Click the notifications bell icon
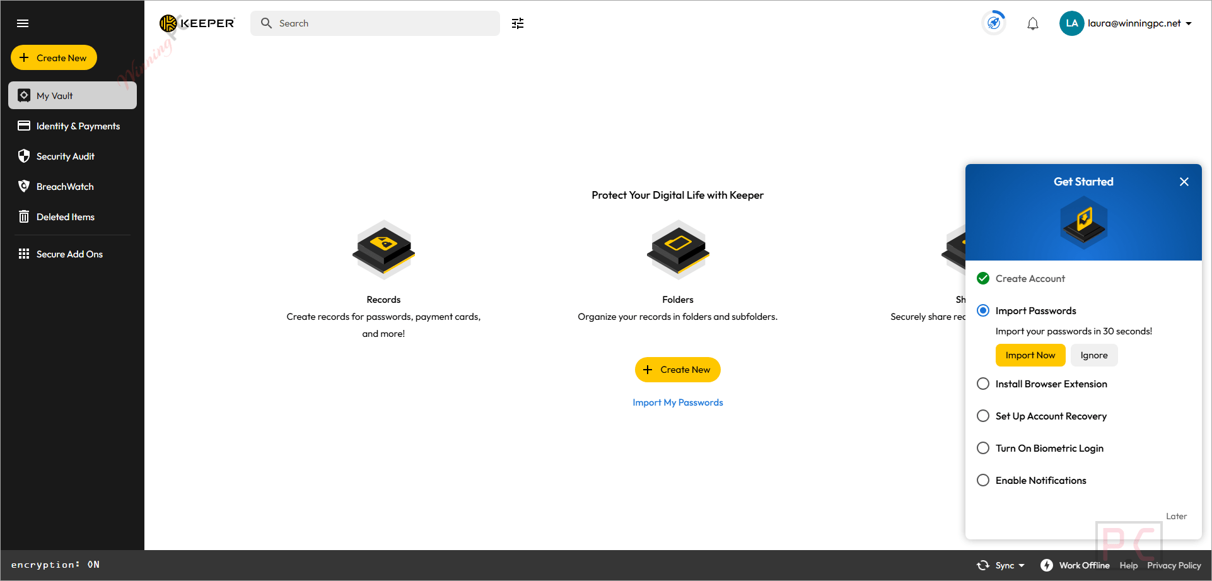1212x581 pixels. 1033,24
